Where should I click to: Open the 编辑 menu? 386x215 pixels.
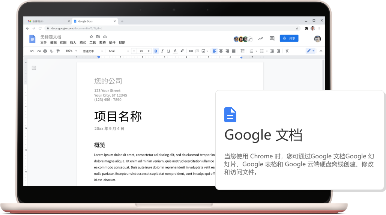tap(53, 43)
